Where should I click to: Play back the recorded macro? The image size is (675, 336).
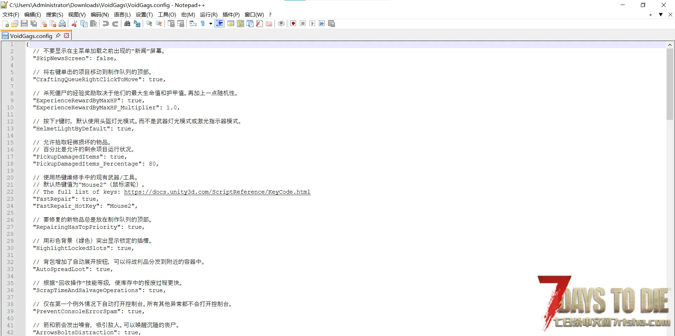[x=312, y=24]
